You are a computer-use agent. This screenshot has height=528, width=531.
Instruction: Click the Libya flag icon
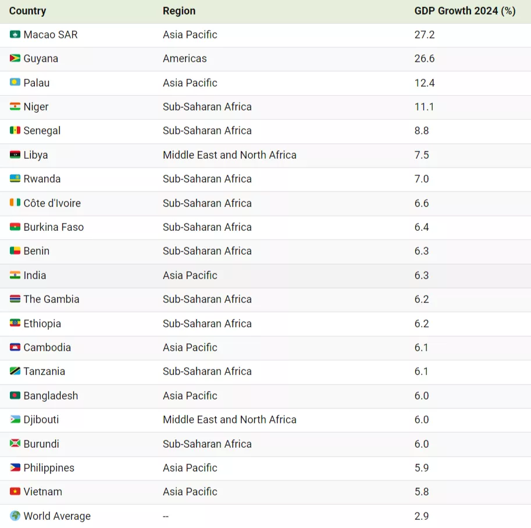[x=15, y=155]
